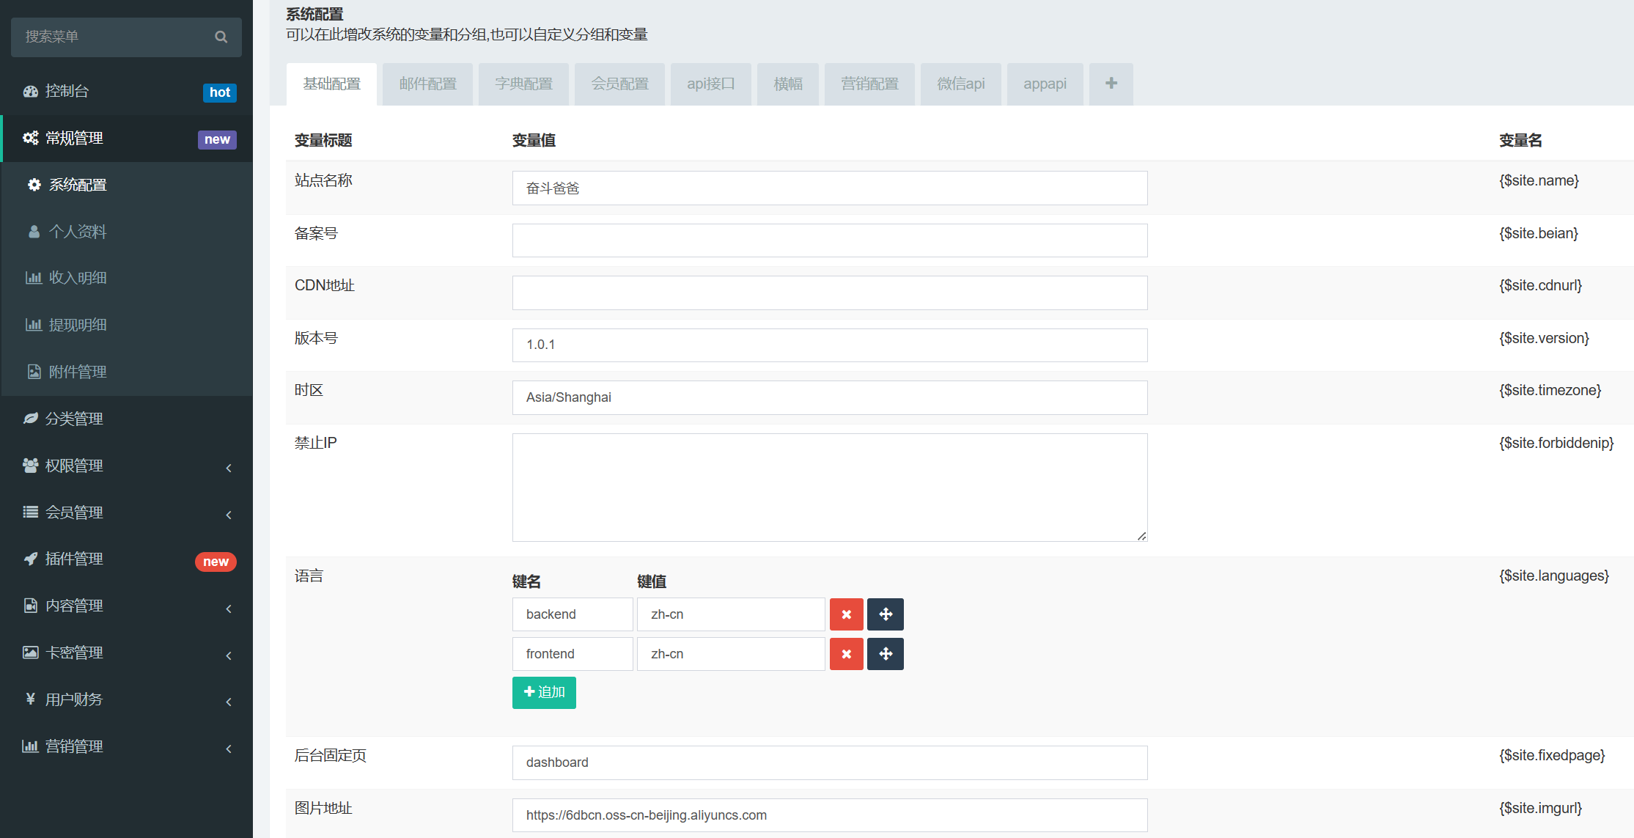Delete the frontend language row
The height and width of the screenshot is (838, 1634).
click(x=846, y=654)
